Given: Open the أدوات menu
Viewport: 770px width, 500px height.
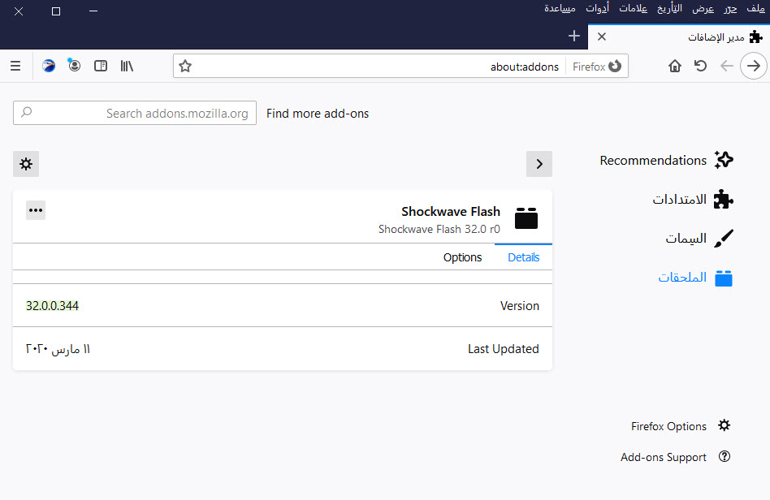Looking at the screenshot, I should [597, 8].
